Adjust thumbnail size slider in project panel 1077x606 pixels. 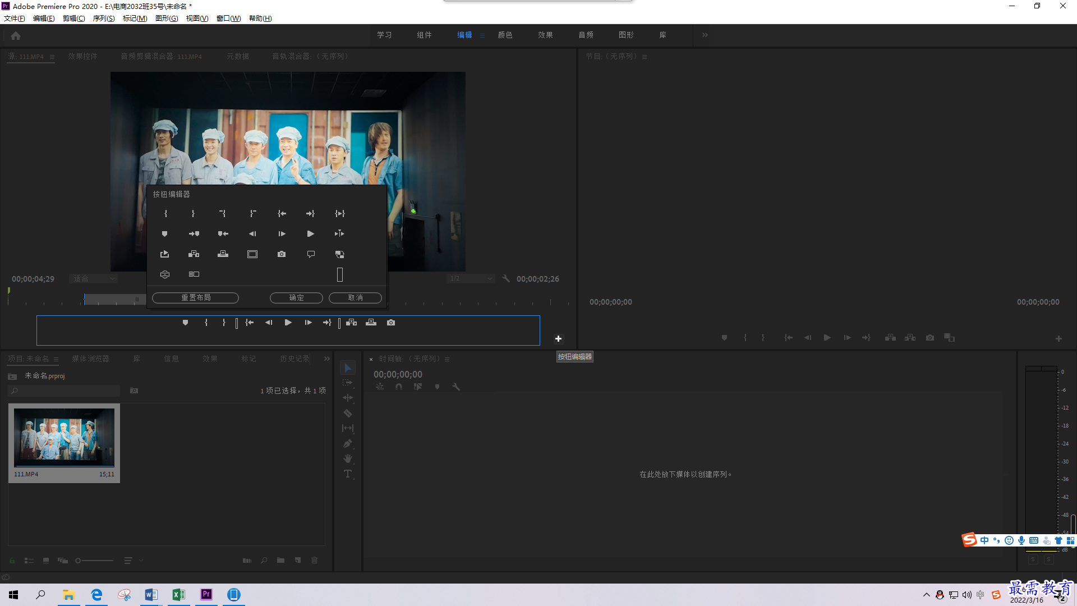pyautogui.click(x=94, y=561)
